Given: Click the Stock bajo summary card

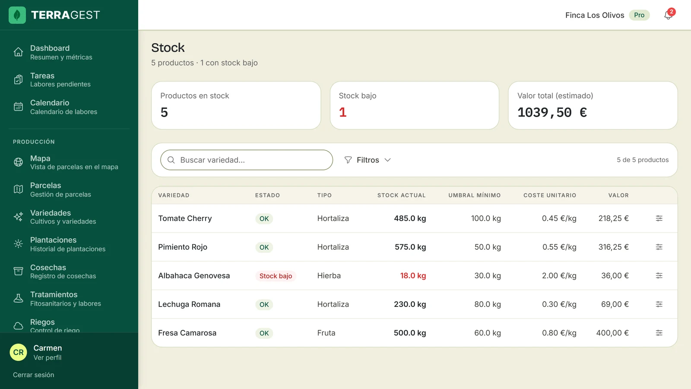Looking at the screenshot, I should tap(415, 105).
